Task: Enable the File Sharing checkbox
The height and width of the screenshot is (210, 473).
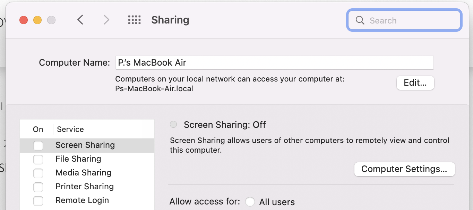Action: click(x=38, y=160)
